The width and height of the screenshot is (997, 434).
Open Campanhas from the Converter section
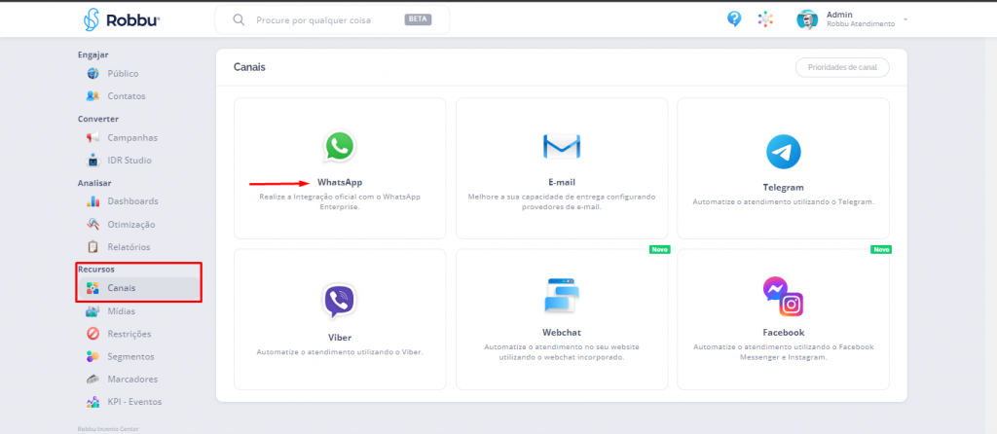(131, 137)
